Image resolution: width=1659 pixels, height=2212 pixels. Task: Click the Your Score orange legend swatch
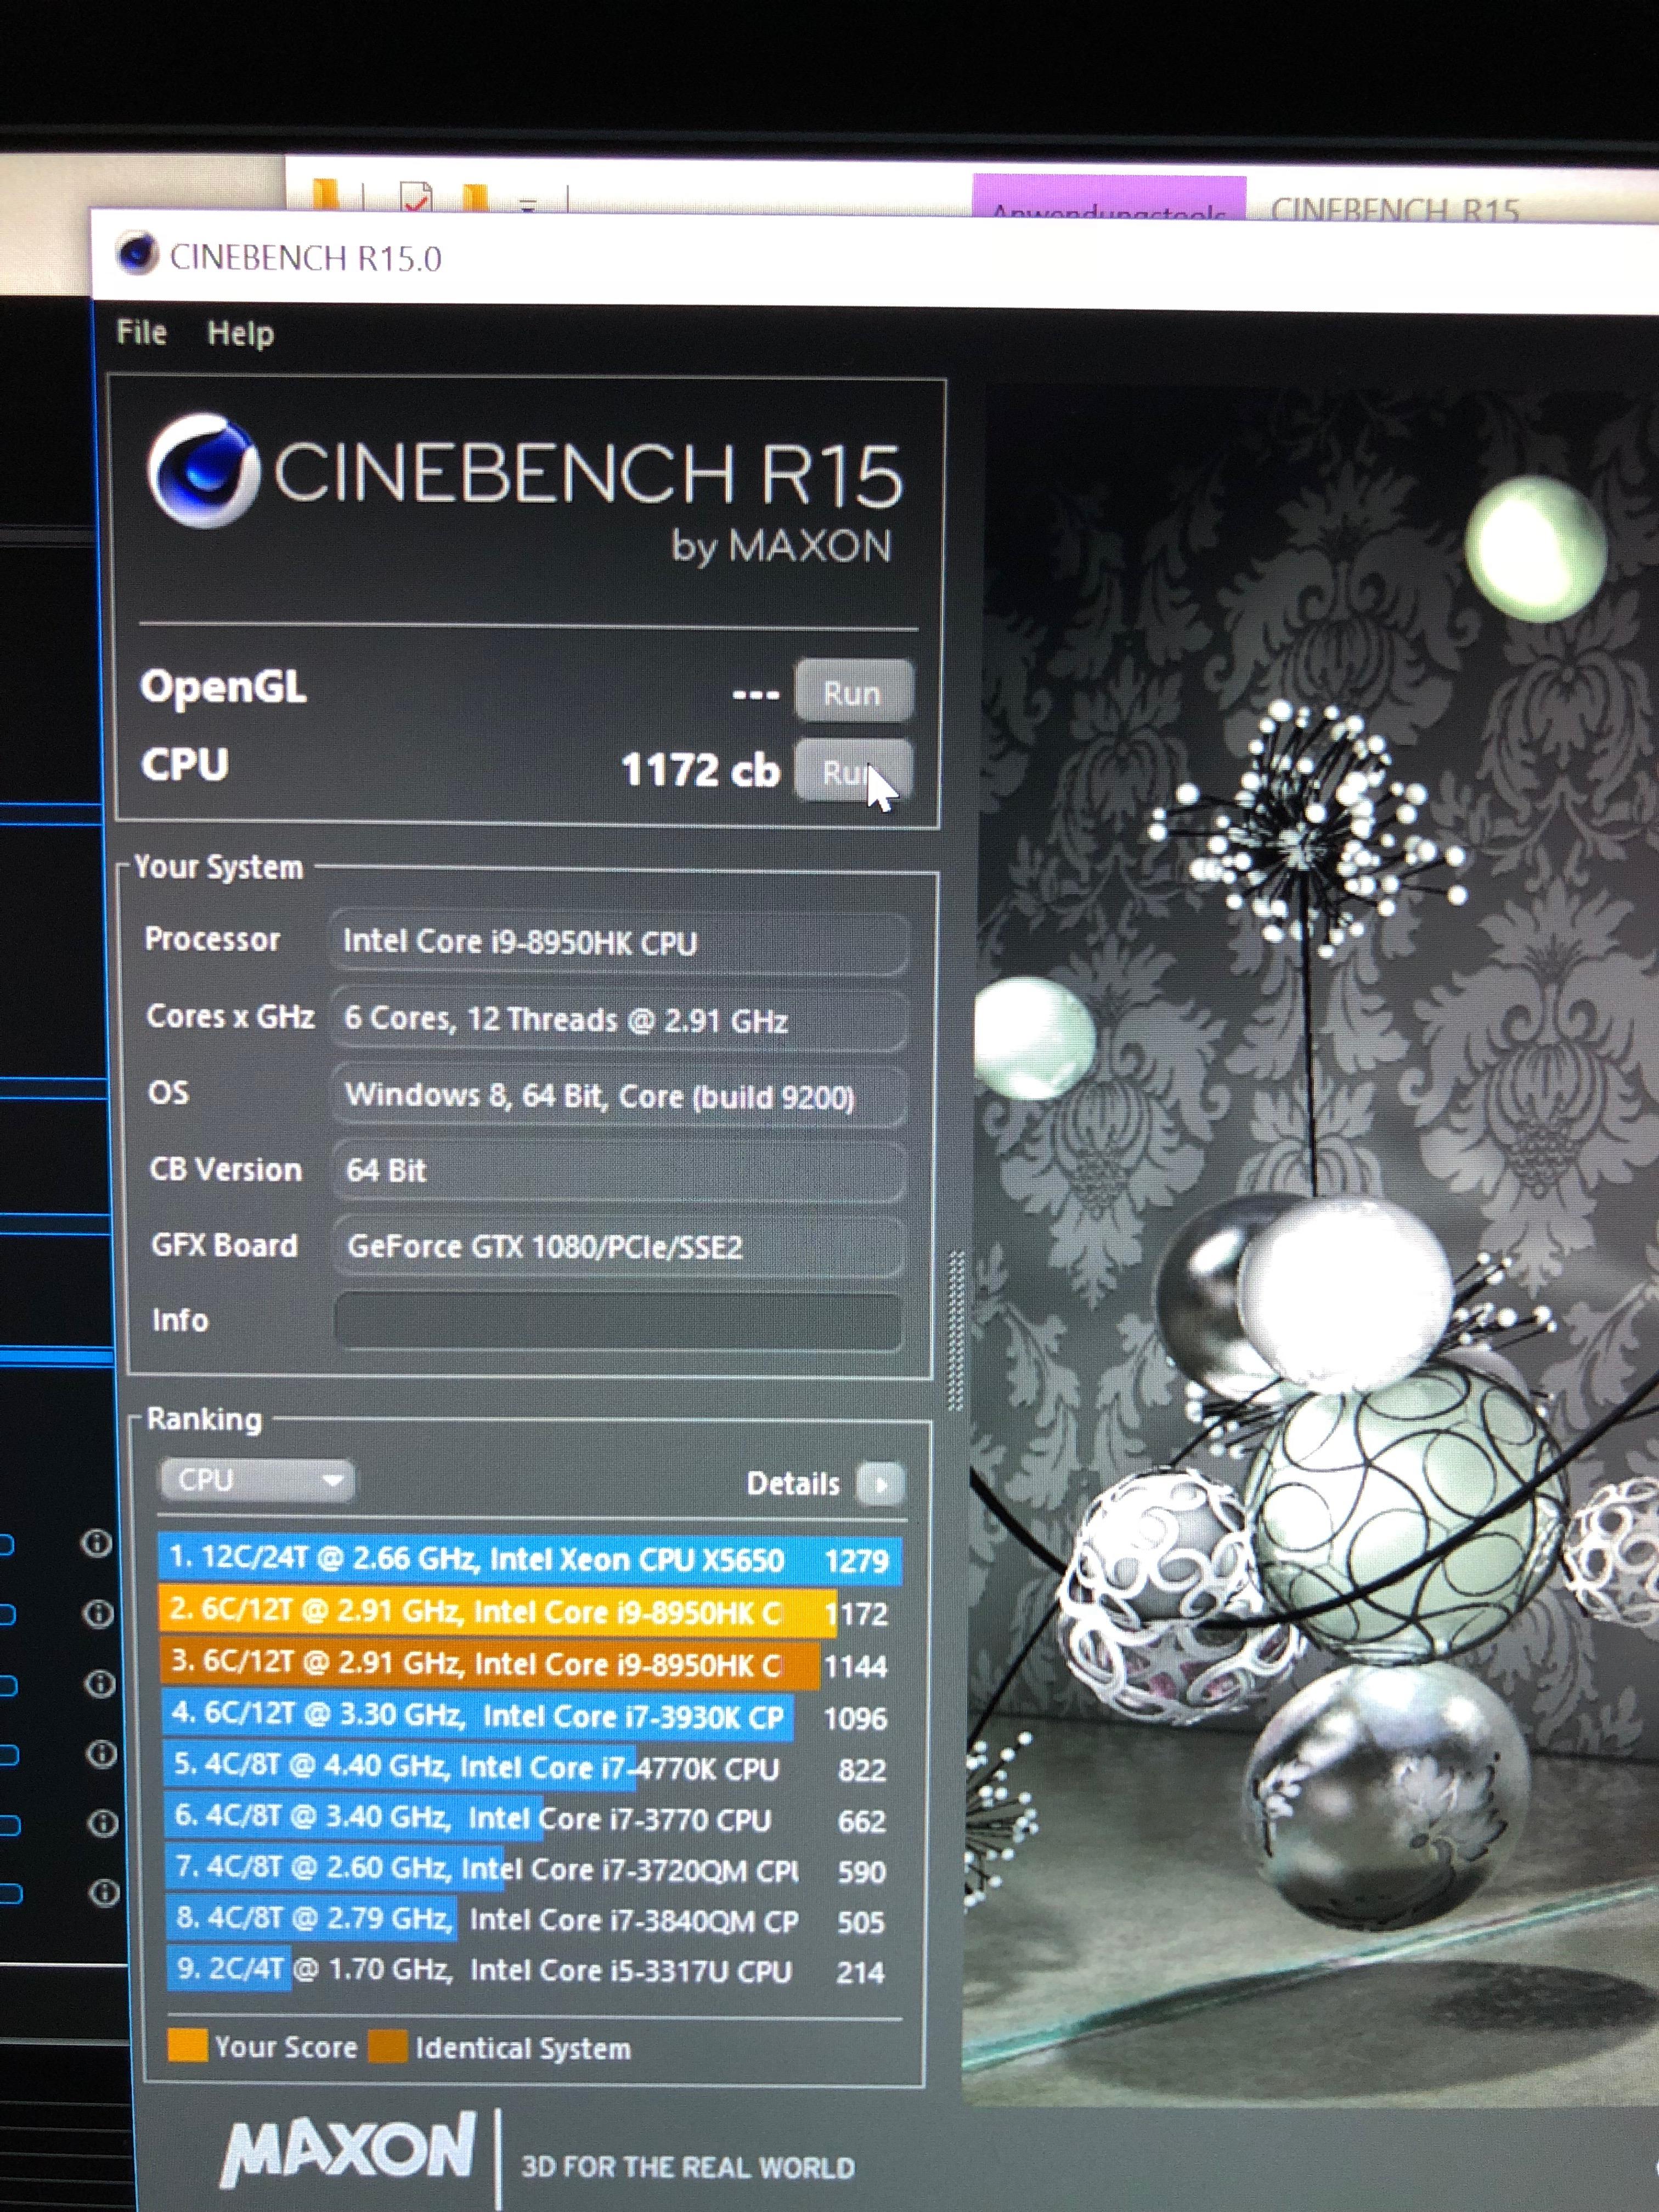click(187, 2045)
